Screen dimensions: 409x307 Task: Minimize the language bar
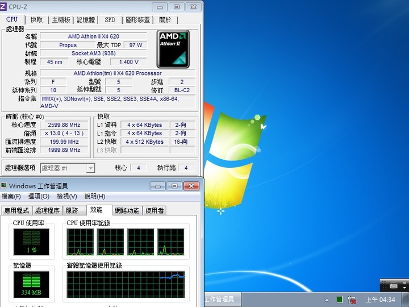tap(404, 283)
